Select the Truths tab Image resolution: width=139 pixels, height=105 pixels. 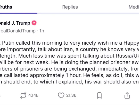[x=6, y=7]
